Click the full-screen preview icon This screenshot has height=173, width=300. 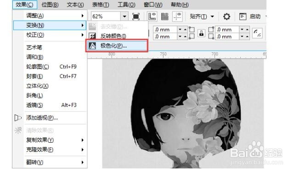pyautogui.click(x=136, y=17)
